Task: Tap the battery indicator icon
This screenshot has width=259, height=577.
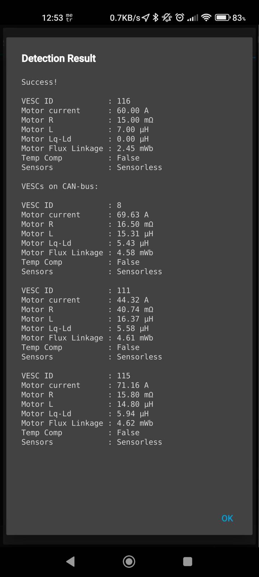Action: point(223,18)
